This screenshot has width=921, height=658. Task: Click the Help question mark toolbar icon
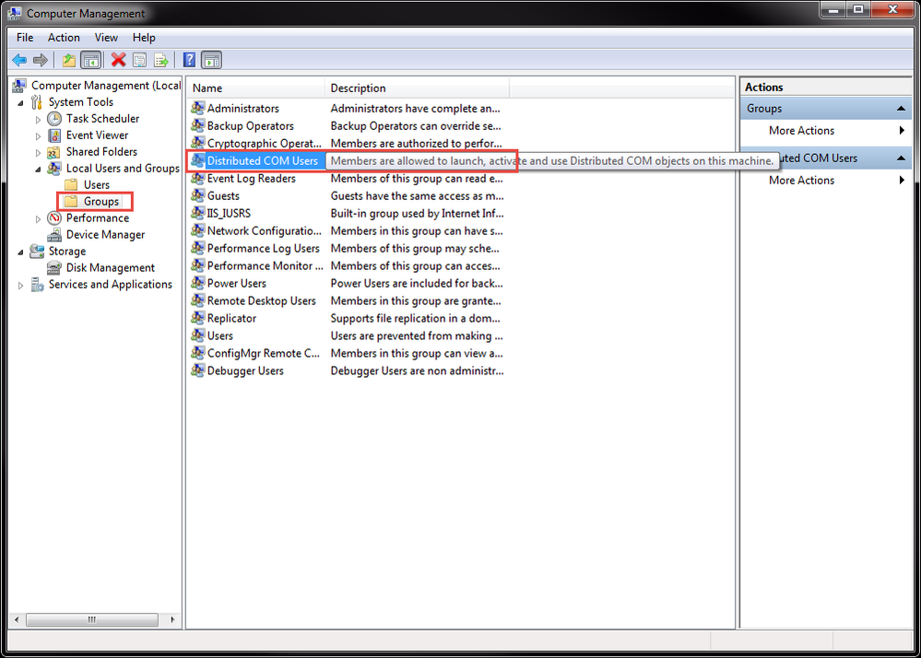[189, 60]
